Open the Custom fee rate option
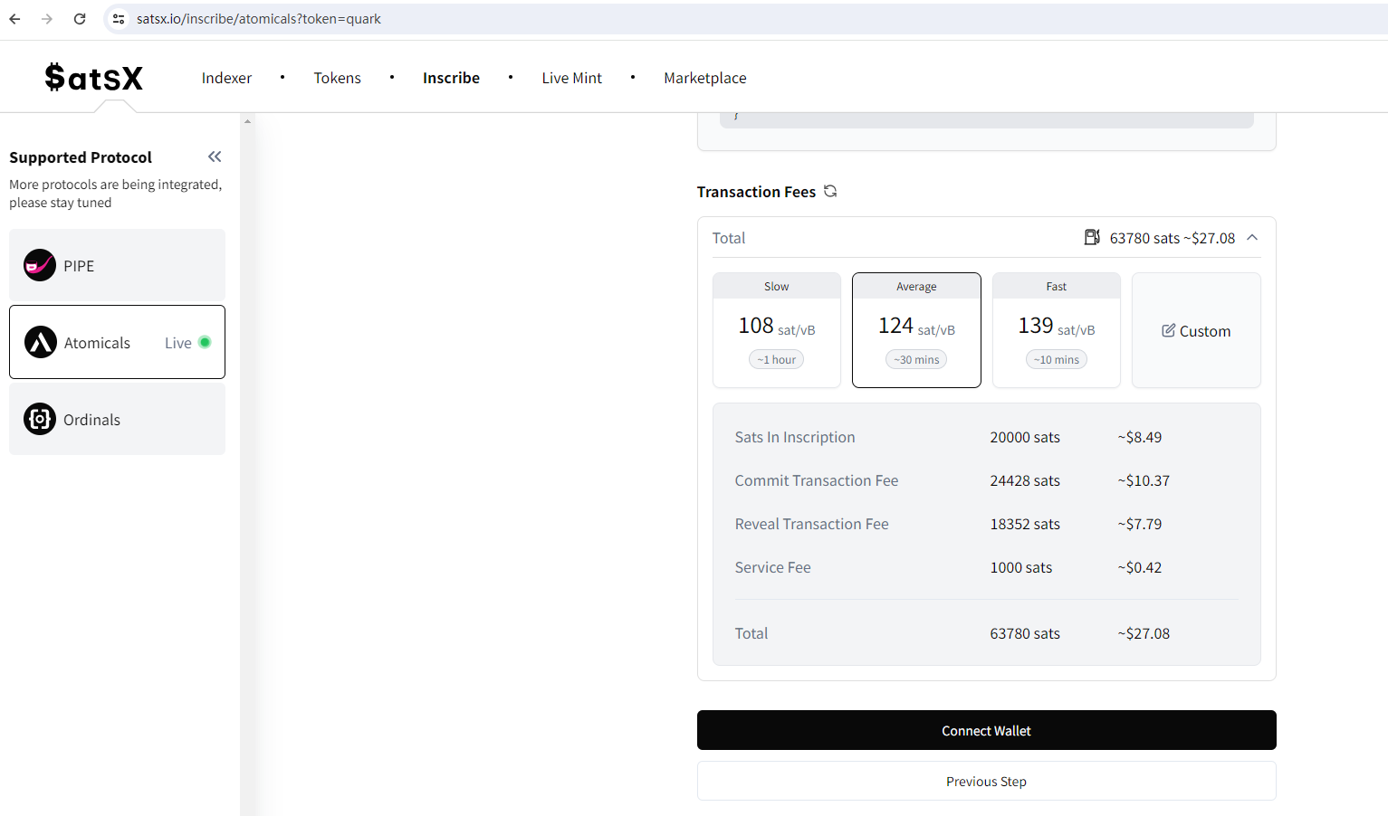The height and width of the screenshot is (816, 1388). point(1196,331)
